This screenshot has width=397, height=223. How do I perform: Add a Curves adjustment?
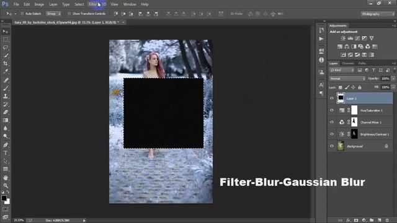click(357, 38)
